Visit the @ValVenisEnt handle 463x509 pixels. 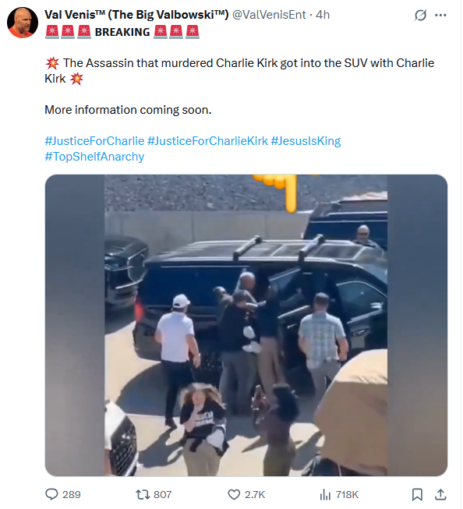pyautogui.click(x=269, y=15)
